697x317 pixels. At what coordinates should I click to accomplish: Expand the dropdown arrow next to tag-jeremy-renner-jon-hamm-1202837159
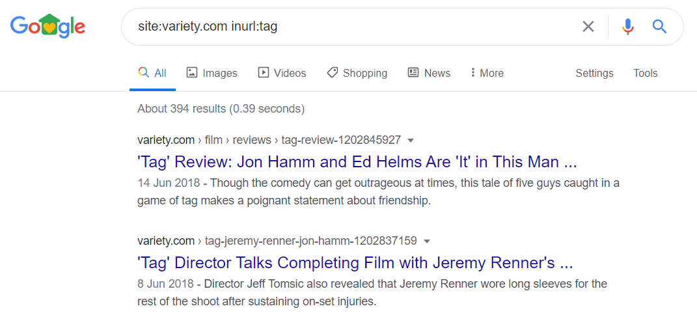pos(427,241)
